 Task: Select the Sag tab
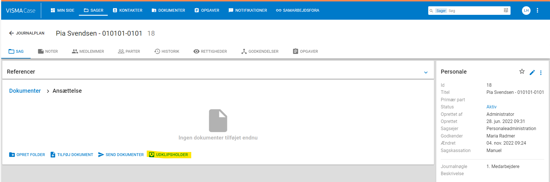(16, 51)
